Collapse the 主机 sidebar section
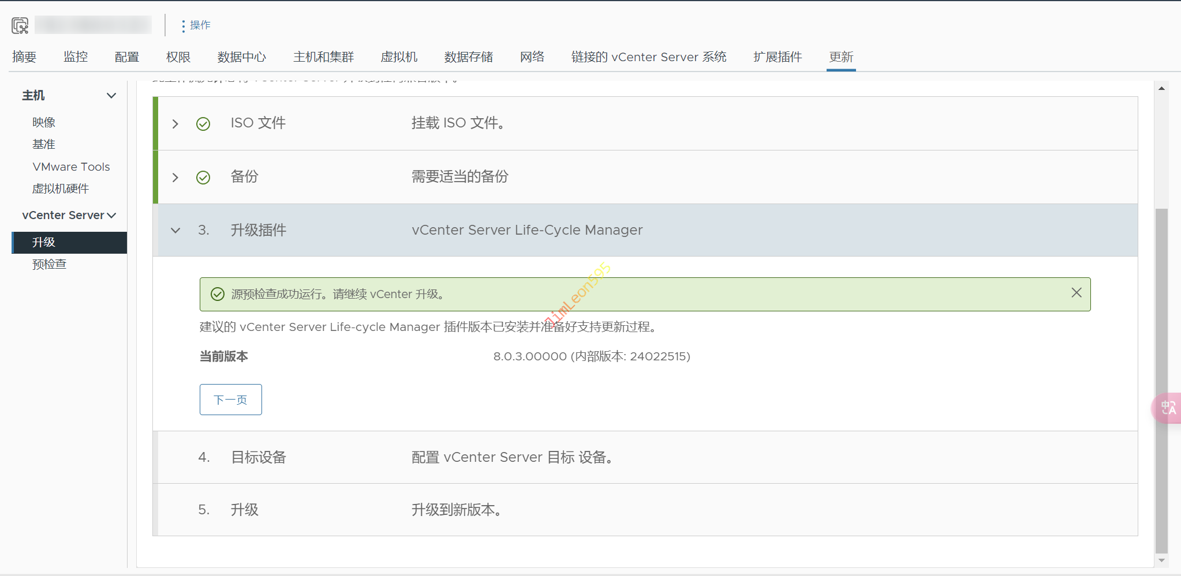 pos(111,96)
